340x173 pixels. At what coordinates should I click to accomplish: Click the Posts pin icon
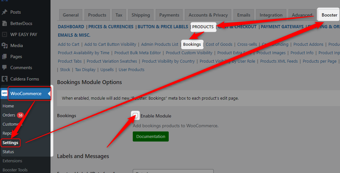coord(4,12)
